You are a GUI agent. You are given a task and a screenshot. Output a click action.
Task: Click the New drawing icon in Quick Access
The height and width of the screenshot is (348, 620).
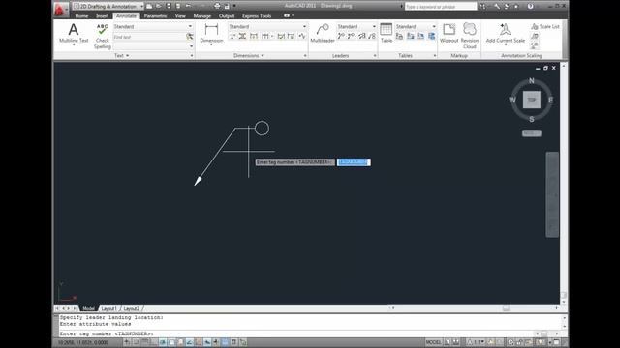[149, 6]
